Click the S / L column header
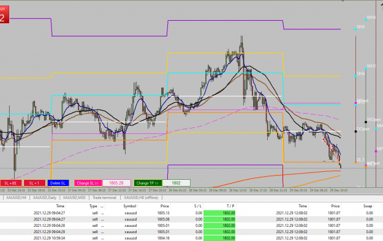Screen dimensions: 383x241 (198, 206)
